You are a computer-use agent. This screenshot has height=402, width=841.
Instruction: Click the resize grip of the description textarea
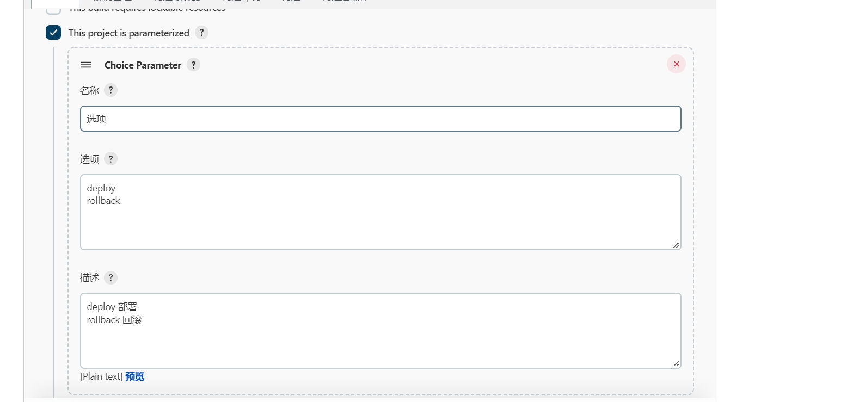coord(677,363)
